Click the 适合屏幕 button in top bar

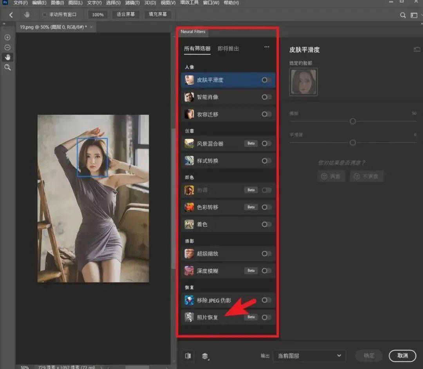tap(125, 14)
